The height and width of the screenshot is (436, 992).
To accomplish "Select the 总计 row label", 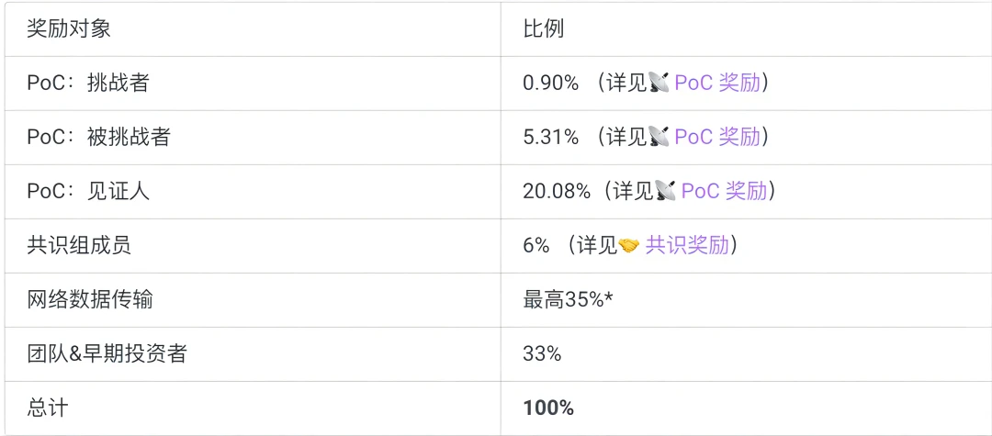I will tap(48, 408).
